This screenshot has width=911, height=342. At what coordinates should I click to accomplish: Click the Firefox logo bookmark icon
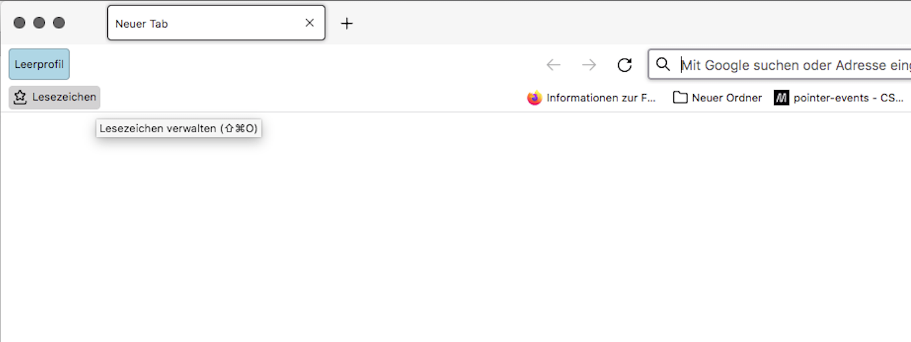coord(534,98)
